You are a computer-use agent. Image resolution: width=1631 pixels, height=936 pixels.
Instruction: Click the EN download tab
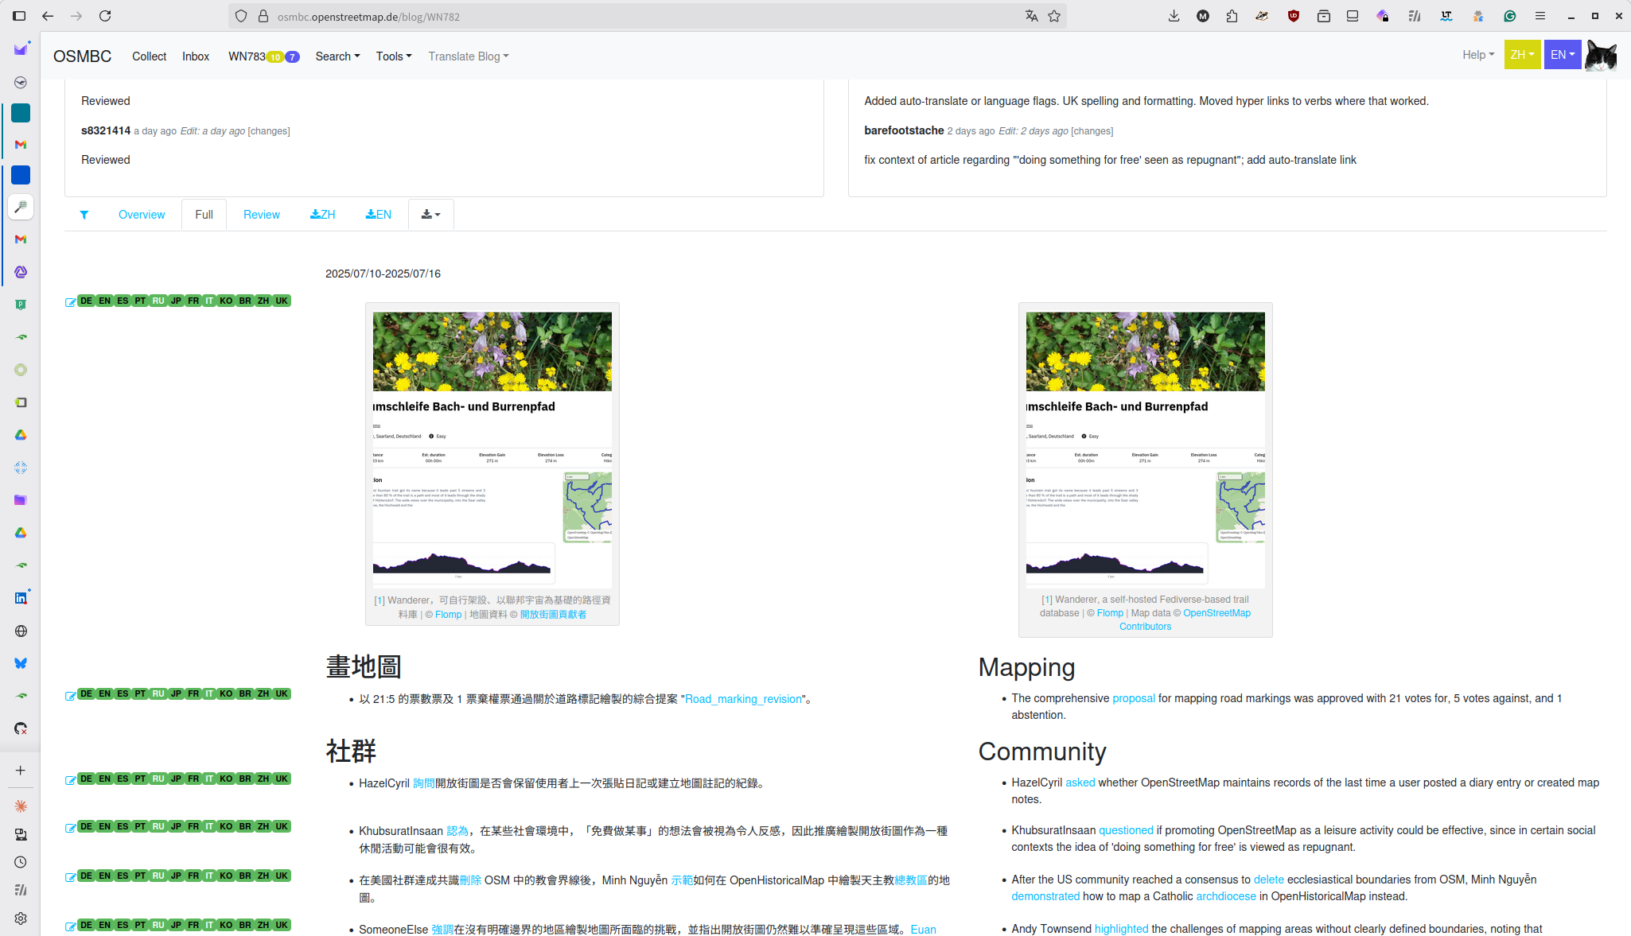379,215
